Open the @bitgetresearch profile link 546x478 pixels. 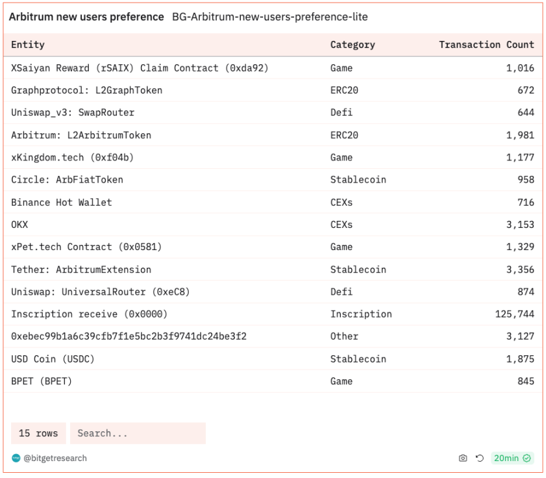click(x=55, y=458)
